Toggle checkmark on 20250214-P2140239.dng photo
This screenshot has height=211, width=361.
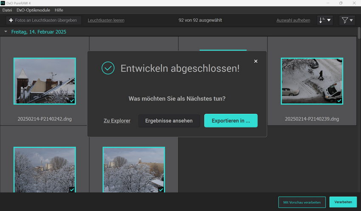pos(339,101)
